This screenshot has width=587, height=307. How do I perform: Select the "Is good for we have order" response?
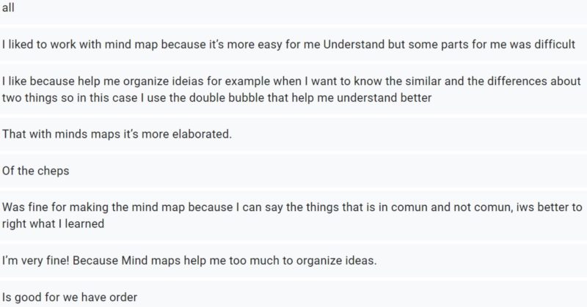(71, 299)
